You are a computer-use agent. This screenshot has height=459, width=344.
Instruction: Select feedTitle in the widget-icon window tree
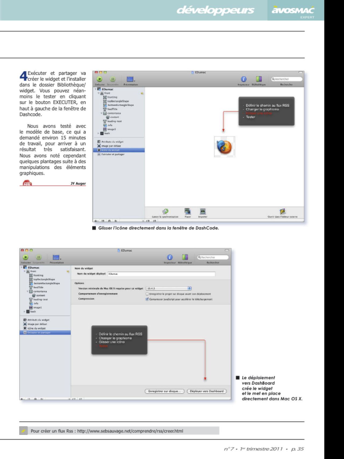pyautogui.click(x=110, y=109)
